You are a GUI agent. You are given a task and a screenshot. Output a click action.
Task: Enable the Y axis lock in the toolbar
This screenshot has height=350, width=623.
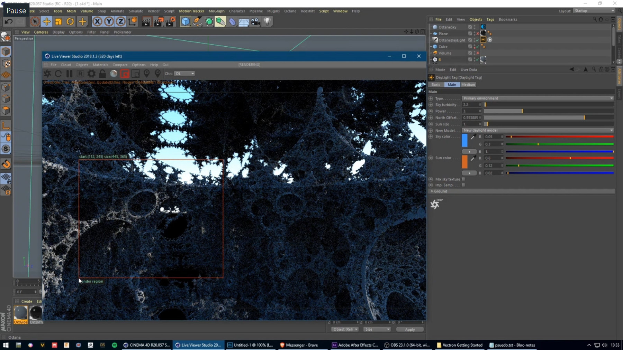[109, 21]
